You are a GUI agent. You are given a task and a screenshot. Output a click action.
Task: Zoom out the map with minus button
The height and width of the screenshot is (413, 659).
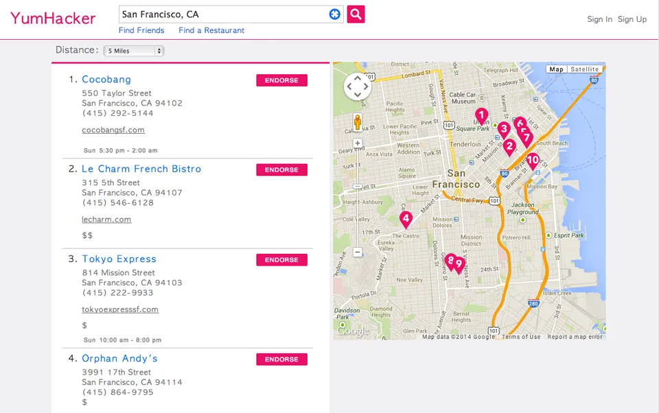(358, 252)
